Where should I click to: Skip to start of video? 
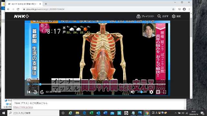click(29, 92)
